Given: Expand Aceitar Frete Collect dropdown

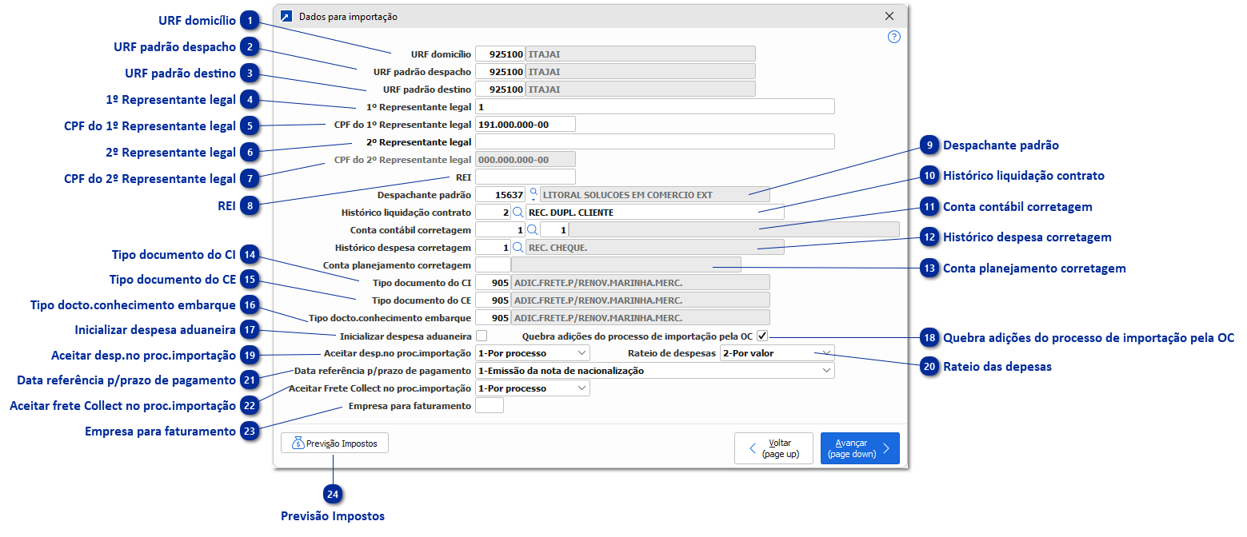Looking at the screenshot, I should [532, 388].
